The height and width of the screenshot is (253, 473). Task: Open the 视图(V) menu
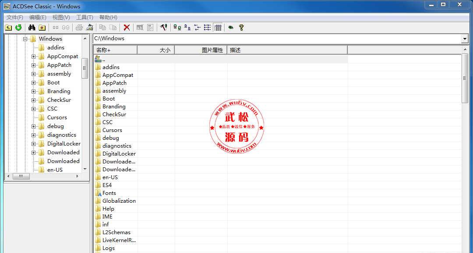(x=61, y=17)
